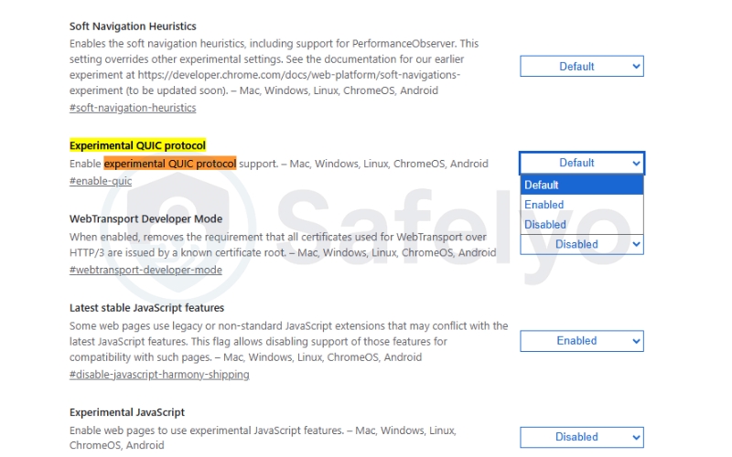Screen dimensions: 732x457
Task: Expand the Latest stable JavaScript features dropdown
Action: point(582,341)
